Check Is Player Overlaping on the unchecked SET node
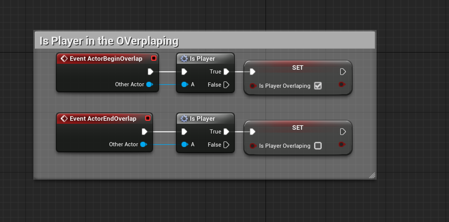Viewport: 449px width, 222px height. (318, 146)
